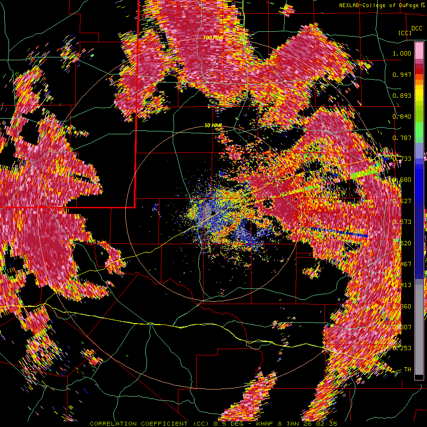The height and width of the screenshot is (427, 427).
Task: Click the KMAF station identifier
Action: click(266, 424)
